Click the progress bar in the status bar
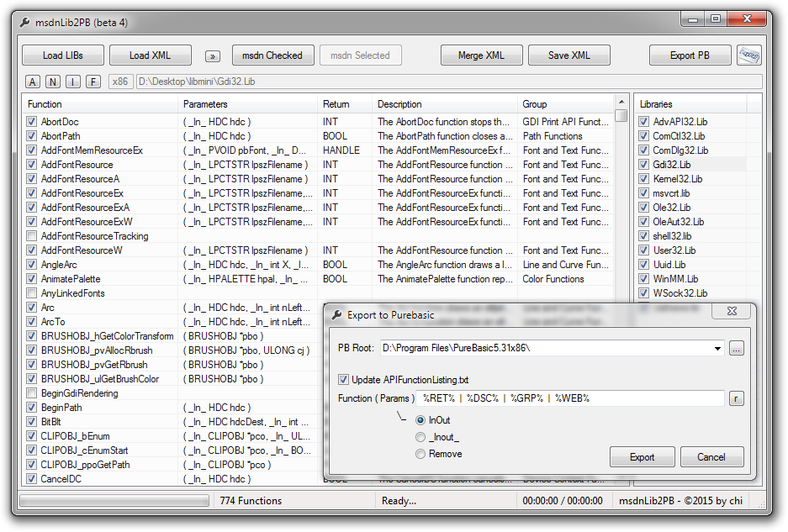788x532 pixels. pyautogui.click(x=114, y=500)
